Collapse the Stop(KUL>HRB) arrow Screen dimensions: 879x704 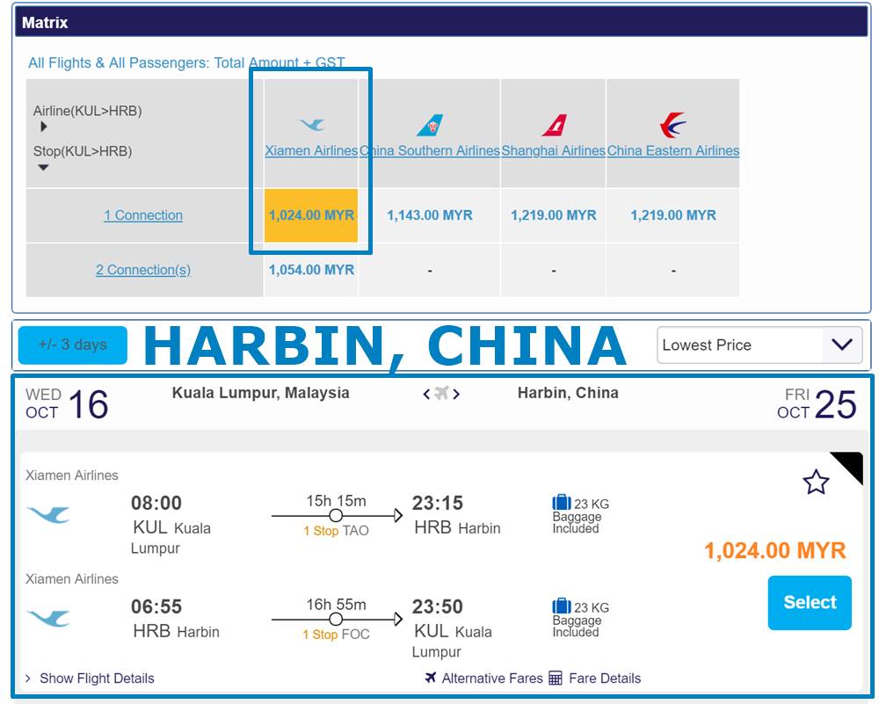point(43,167)
